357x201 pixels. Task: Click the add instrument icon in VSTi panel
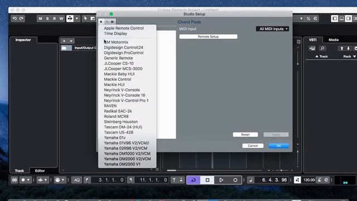pos(312,49)
